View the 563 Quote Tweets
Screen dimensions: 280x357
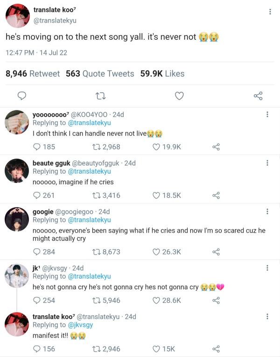100,73
